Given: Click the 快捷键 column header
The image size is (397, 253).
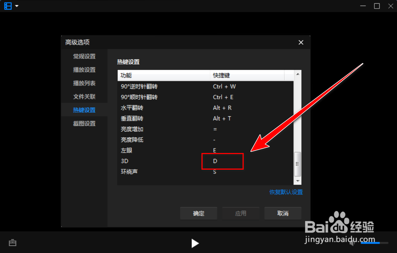Looking at the screenshot, I should [x=247, y=76].
